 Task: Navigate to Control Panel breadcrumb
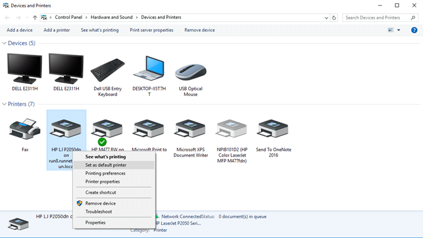click(x=68, y=18)
